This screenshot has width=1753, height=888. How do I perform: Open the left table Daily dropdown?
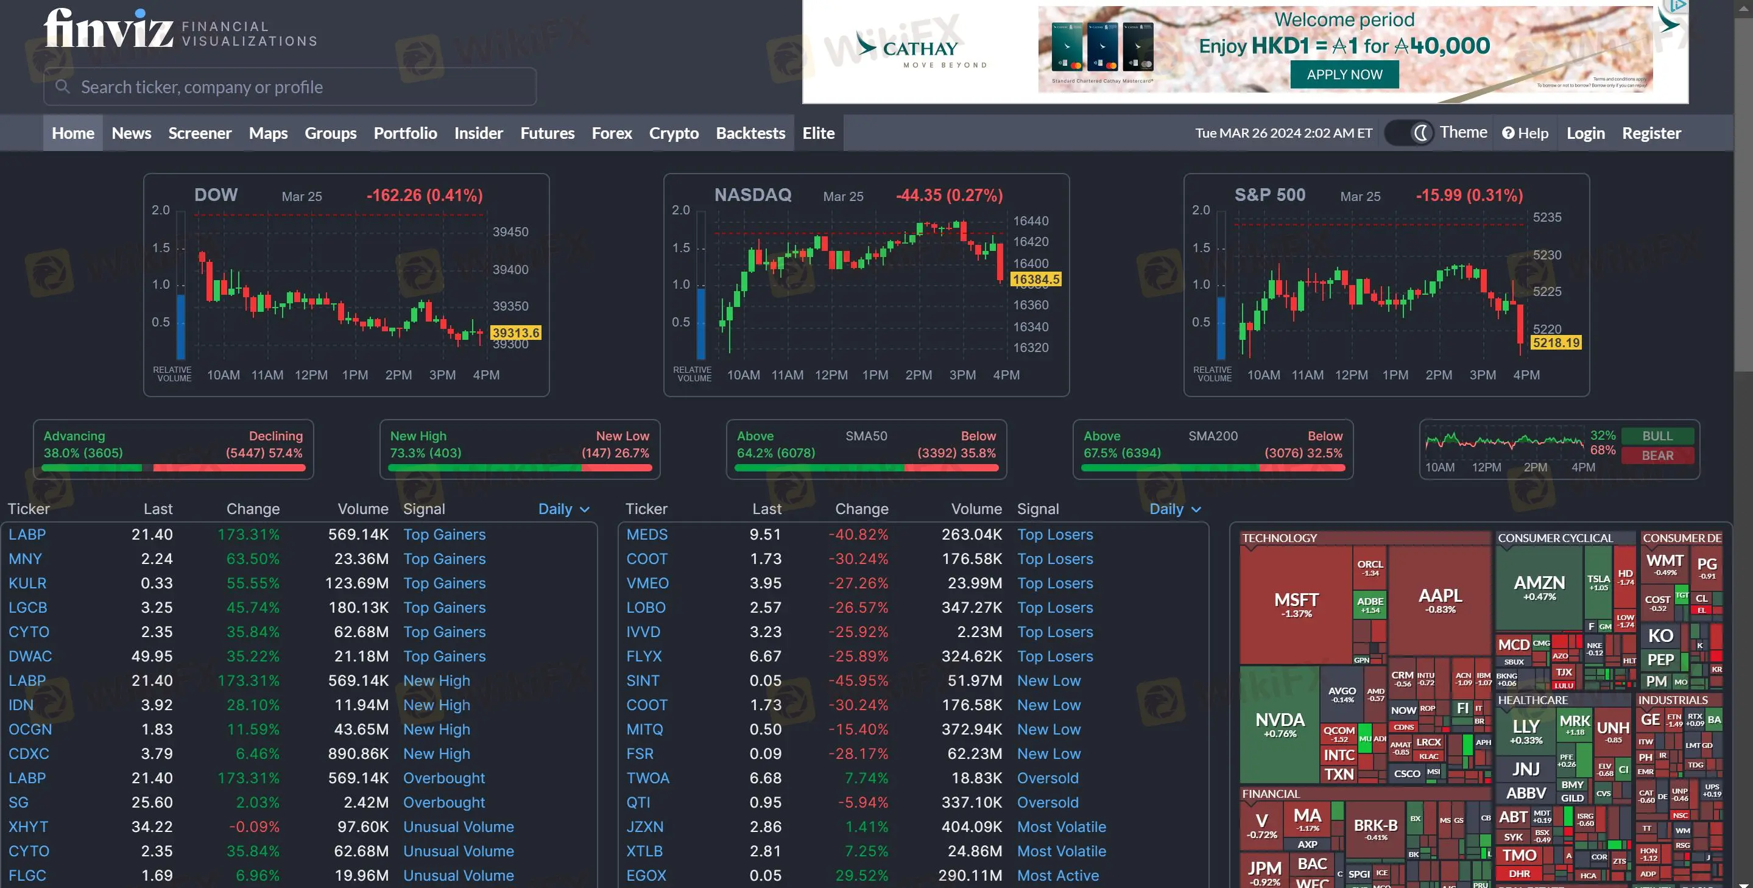pyautogui.click(x=563, y=509)
